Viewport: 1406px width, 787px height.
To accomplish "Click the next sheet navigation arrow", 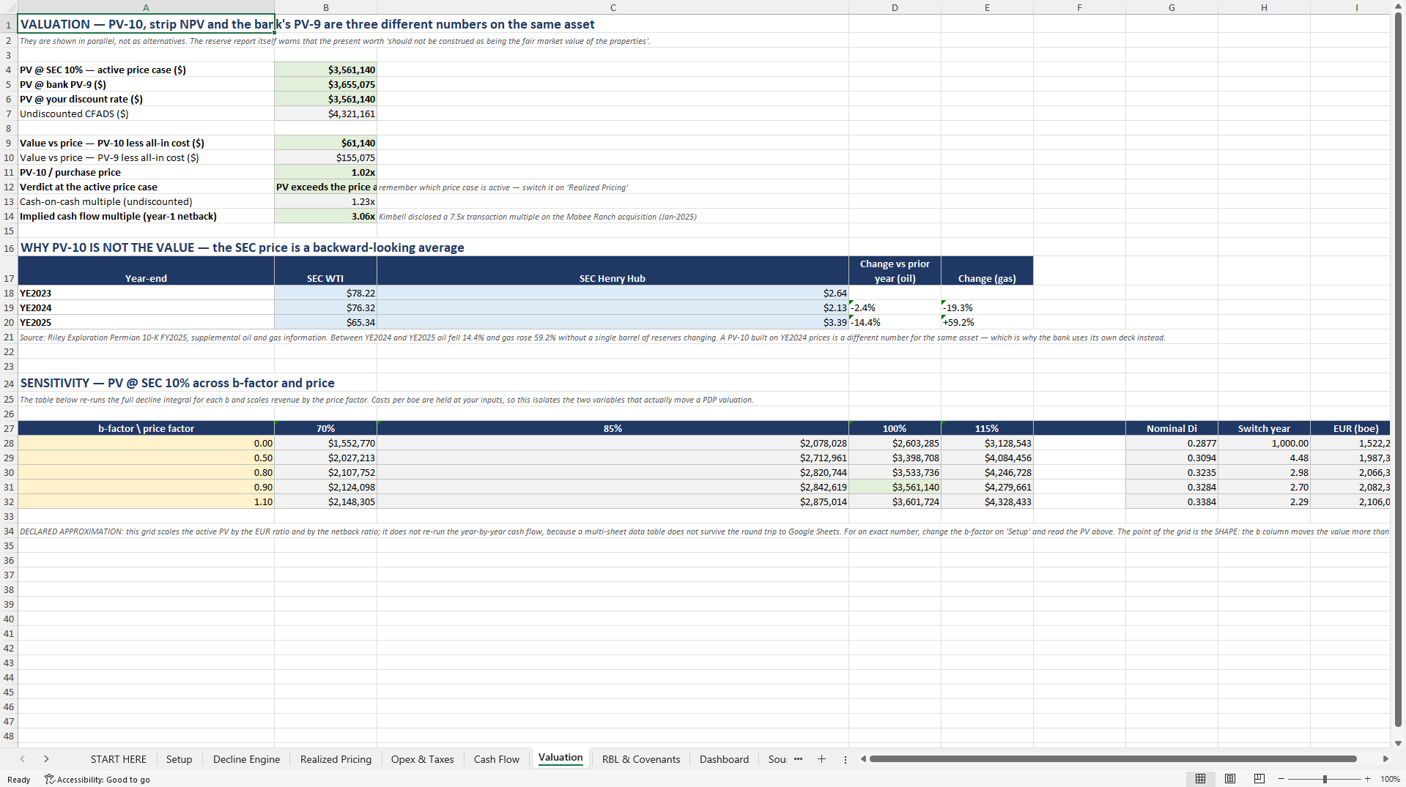I will tap(46, 759).
